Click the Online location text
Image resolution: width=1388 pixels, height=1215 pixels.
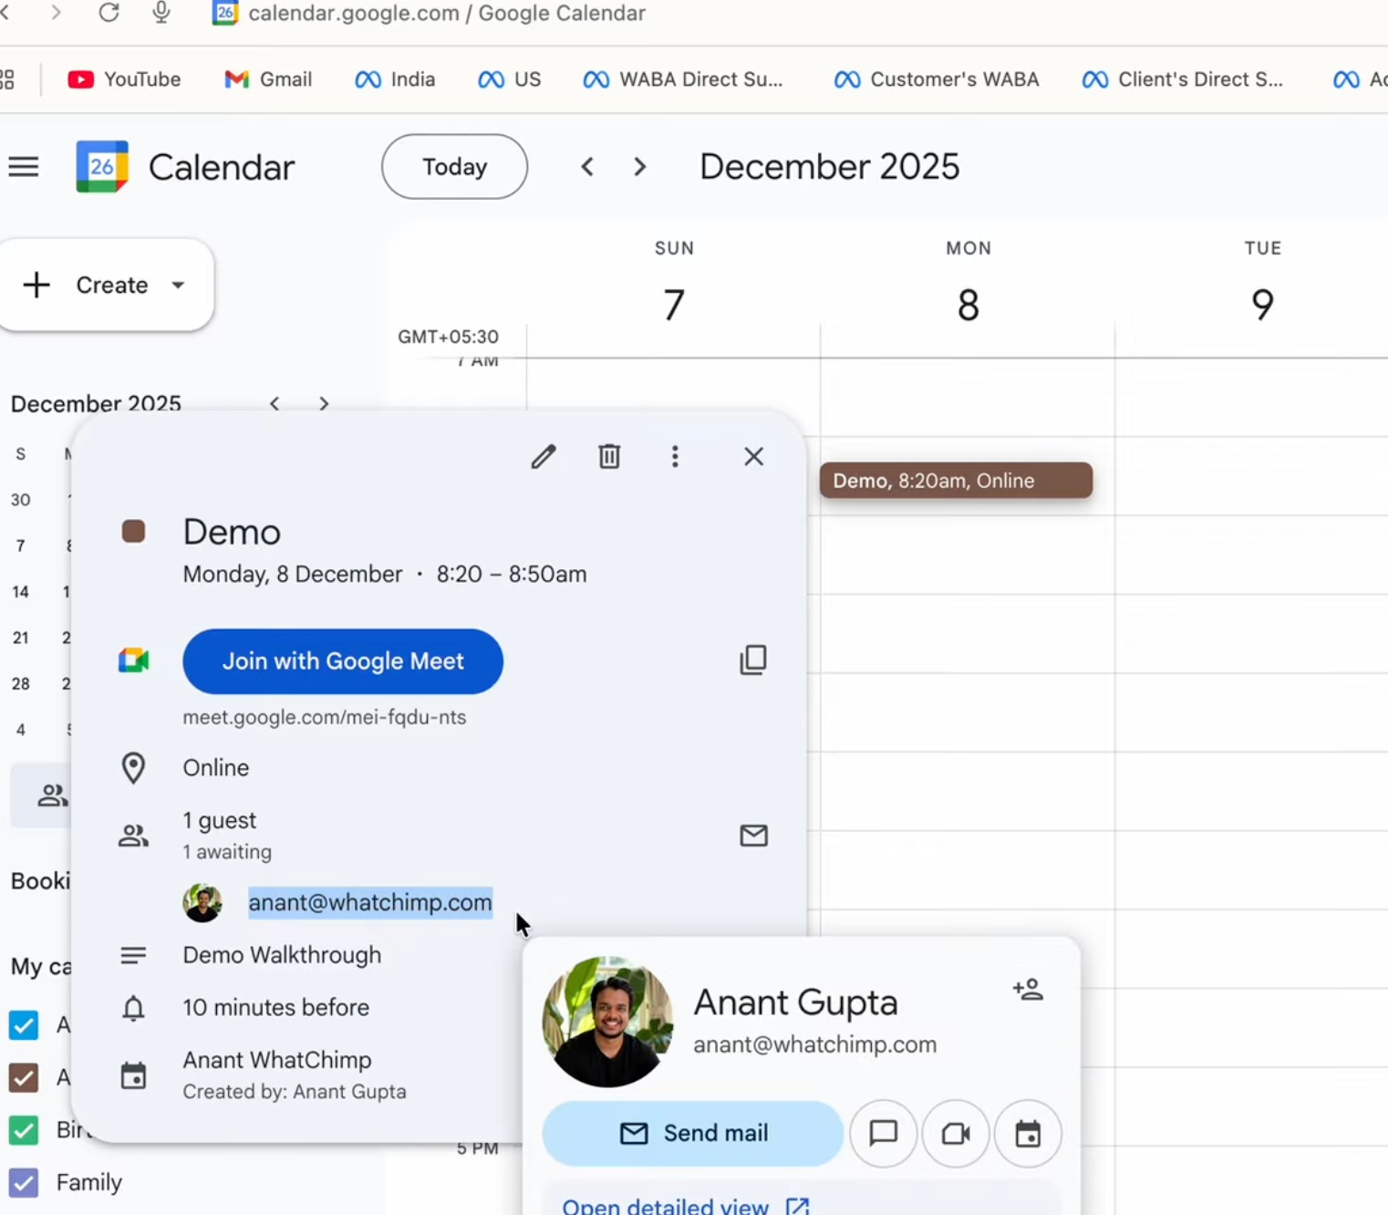click(x=216, y=768)
